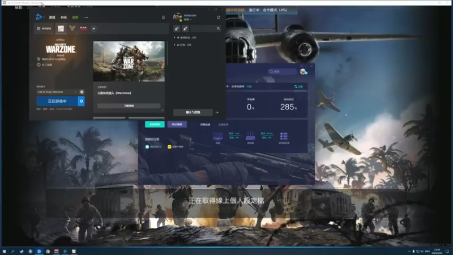Screen dimensions: 453x255
Task: Click the 285% overall optimization value
Action: tap(288, 107)
